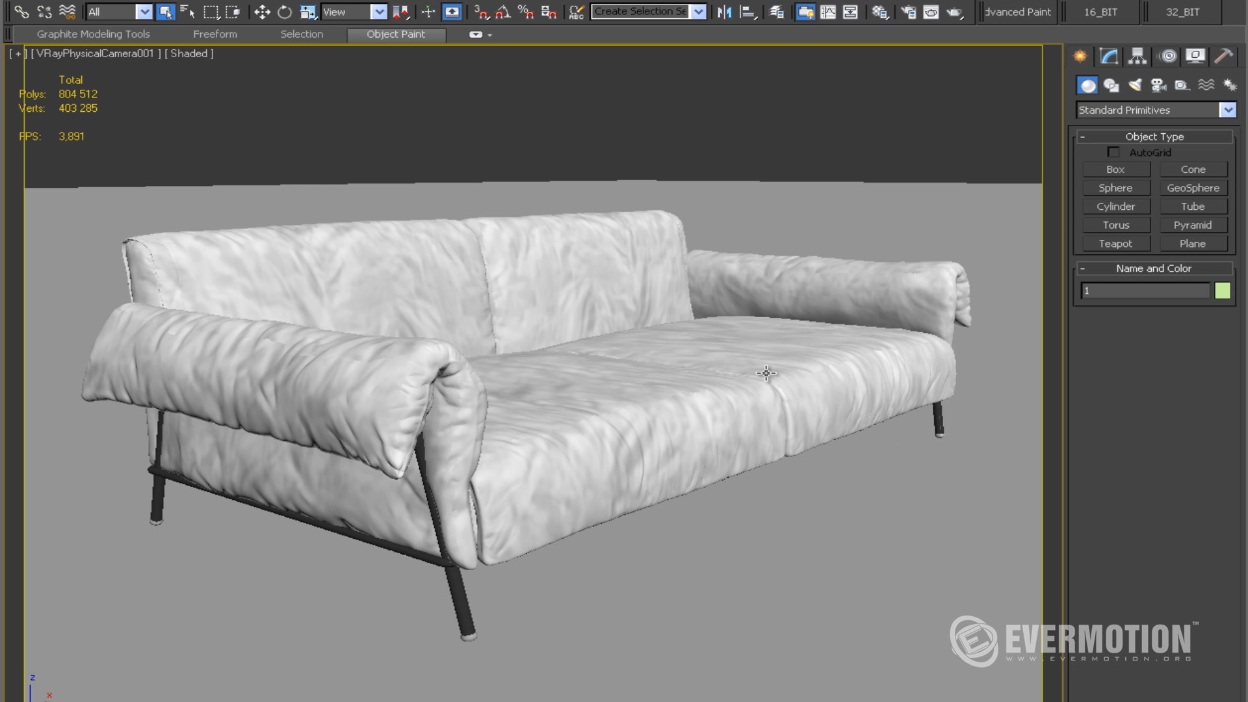Click the object name input field
Image resolution: width=1248 pixels, height=702 pixels.
pyautogui.click(x=1145, y=291)
